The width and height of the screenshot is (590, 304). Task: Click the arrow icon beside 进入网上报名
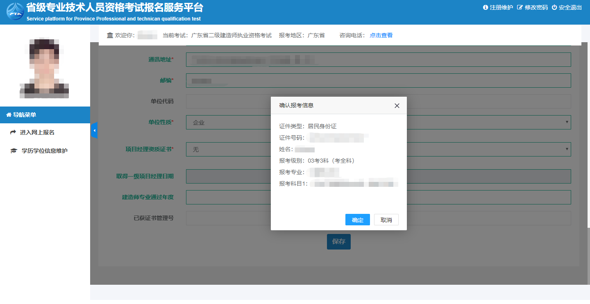[x=13, y=133]
